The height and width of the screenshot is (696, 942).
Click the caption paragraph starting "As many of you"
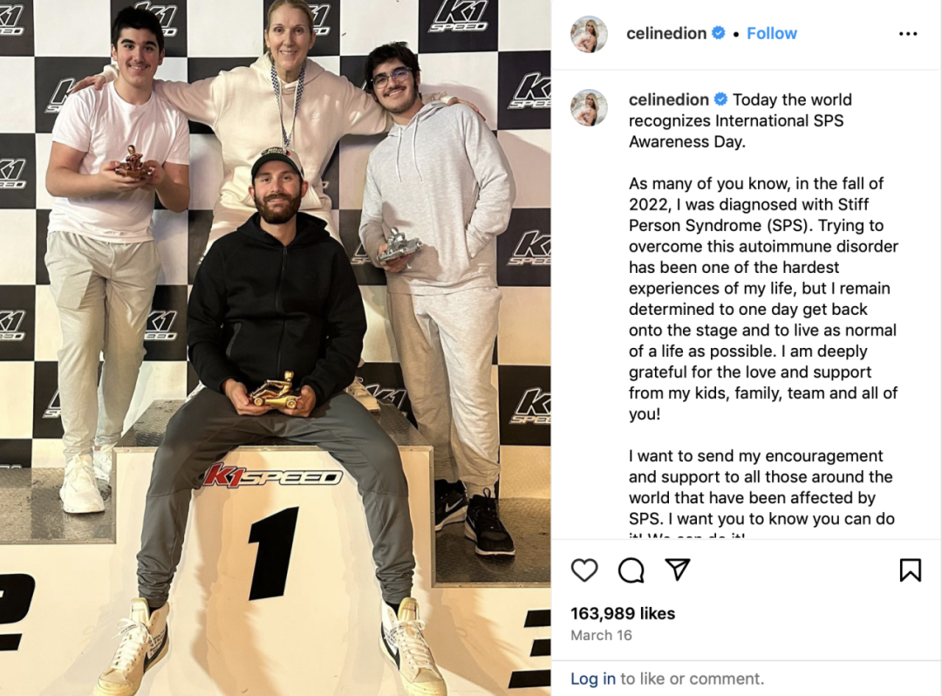coord(763,298)
